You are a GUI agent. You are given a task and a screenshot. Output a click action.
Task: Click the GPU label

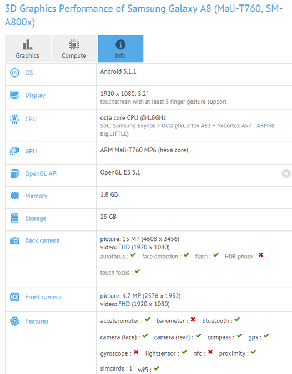point(31,151)
